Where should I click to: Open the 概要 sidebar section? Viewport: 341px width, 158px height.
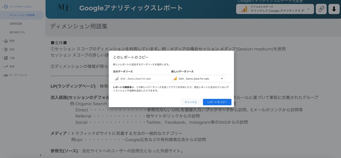coord(12,41)
